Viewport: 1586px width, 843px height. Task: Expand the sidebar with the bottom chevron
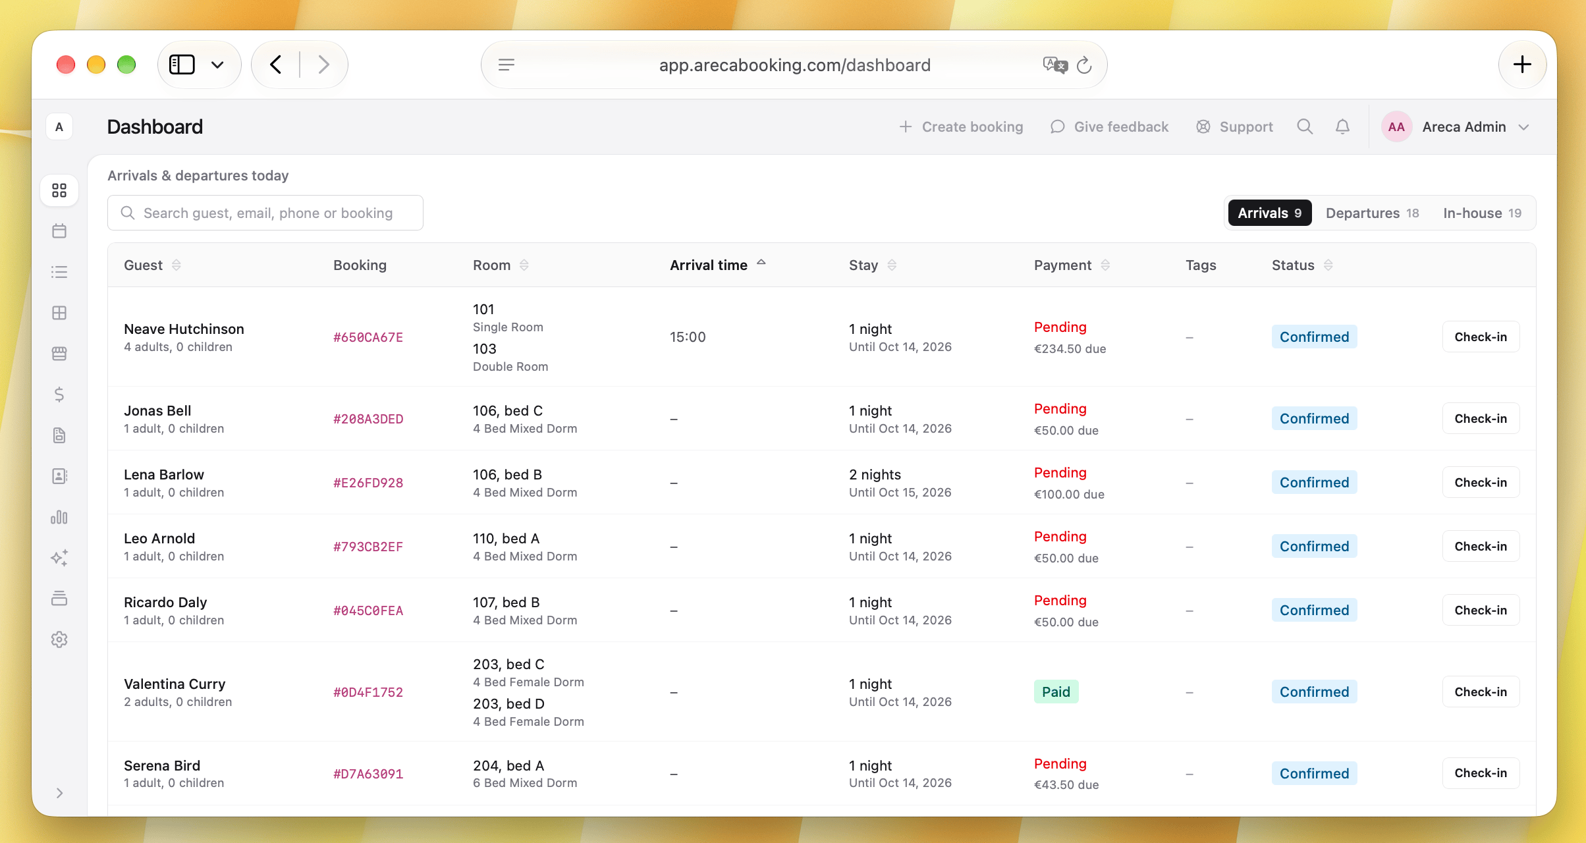pos(59,793)
